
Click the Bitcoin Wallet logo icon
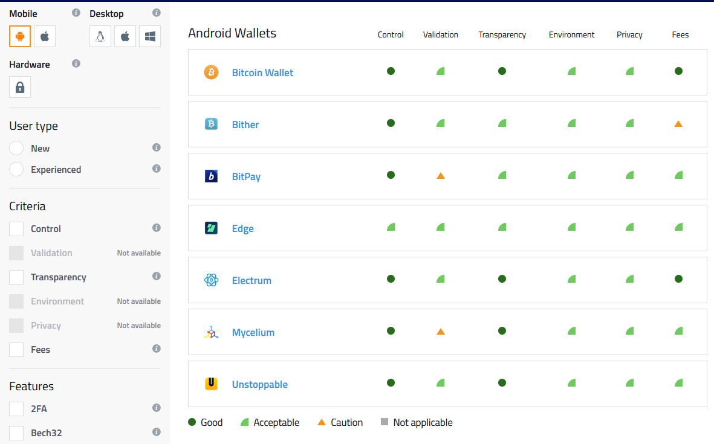click(x=211, y=72)
